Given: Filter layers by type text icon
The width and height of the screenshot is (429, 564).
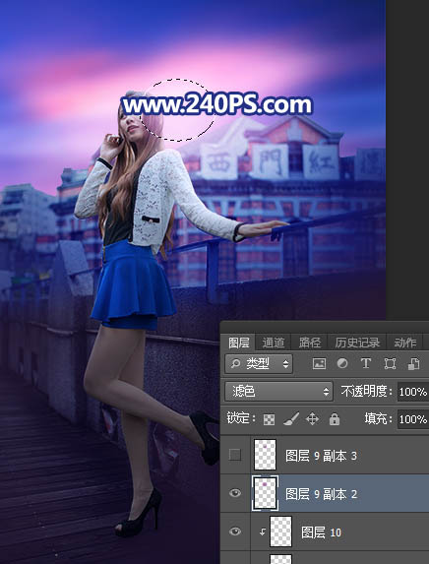Looking at the screenshot, I should click(x=366, y=363).
